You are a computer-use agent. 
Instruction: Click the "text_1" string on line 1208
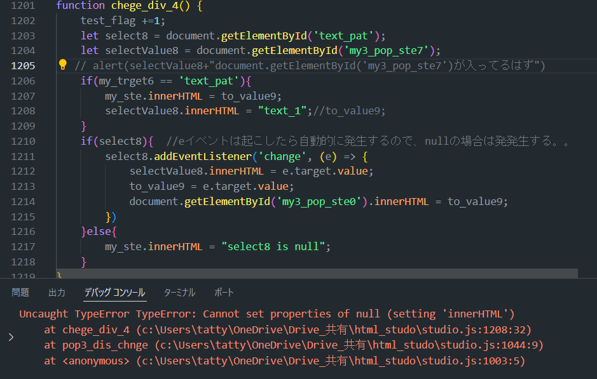pos(282,111)
